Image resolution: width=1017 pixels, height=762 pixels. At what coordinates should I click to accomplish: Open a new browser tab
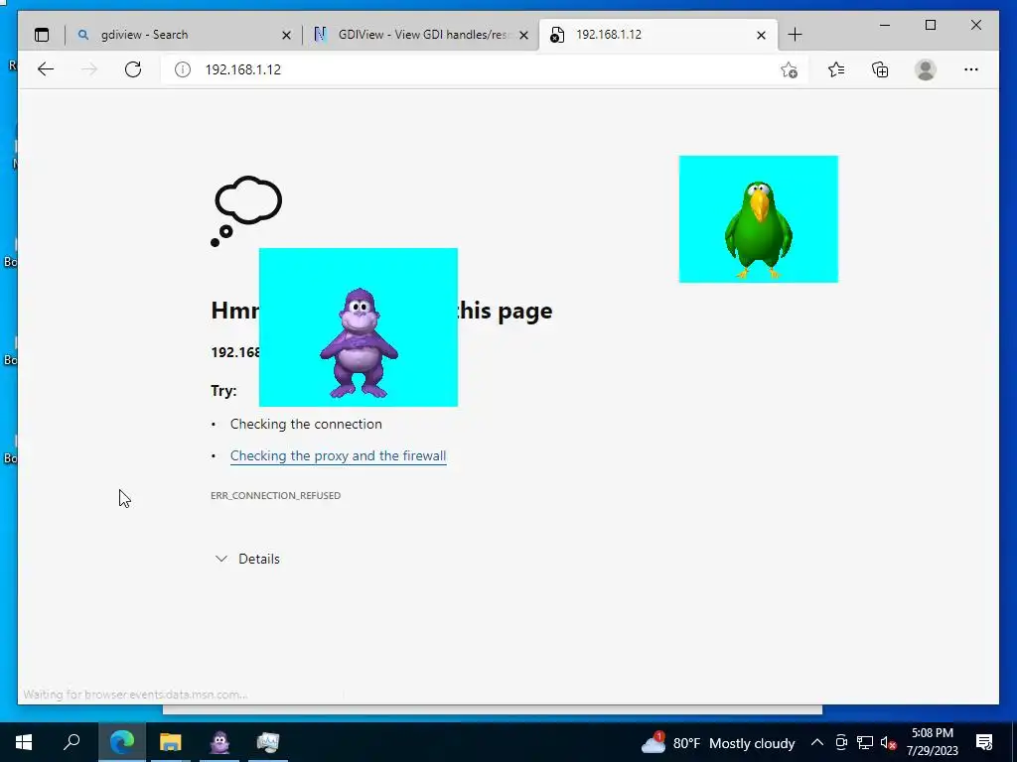coord(795,35)
